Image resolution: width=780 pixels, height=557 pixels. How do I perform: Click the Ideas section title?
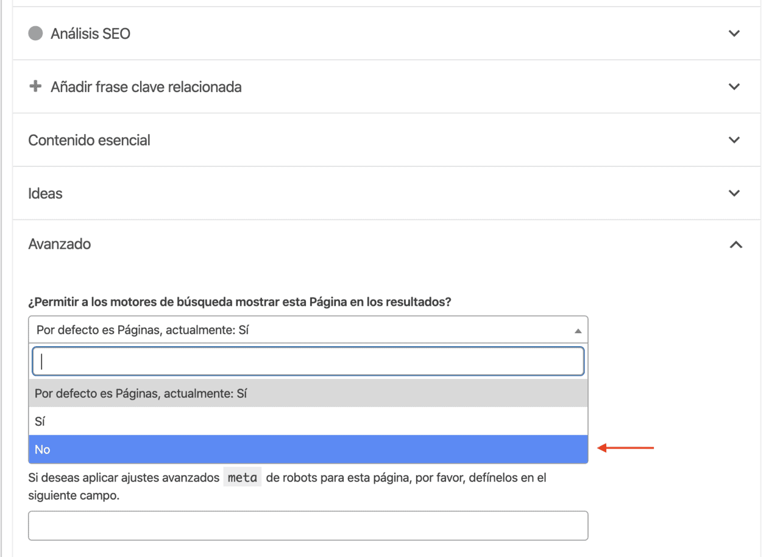pyautogui.click(x=46, y=193)
